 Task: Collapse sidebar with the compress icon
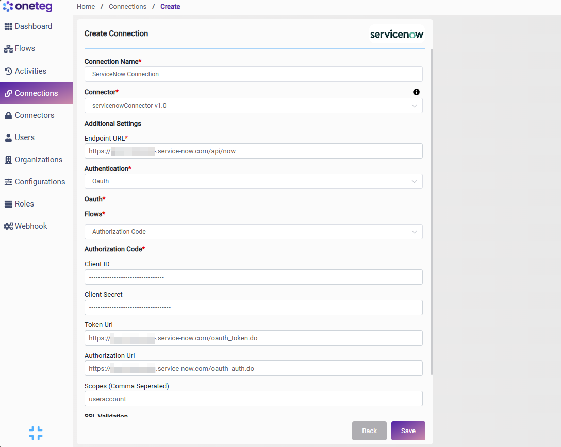pyautogui.click(x=36, y=433)
